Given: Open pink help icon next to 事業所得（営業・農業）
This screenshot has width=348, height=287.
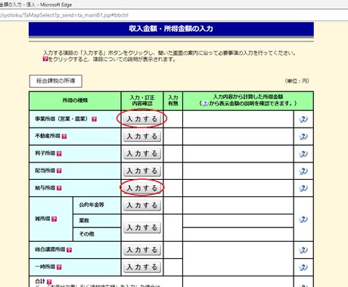Looking at the screenshot, I should (94, 119).
